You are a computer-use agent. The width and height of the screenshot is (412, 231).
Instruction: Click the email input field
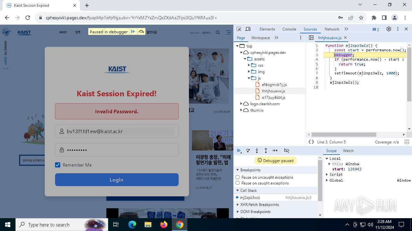point(117,131)
